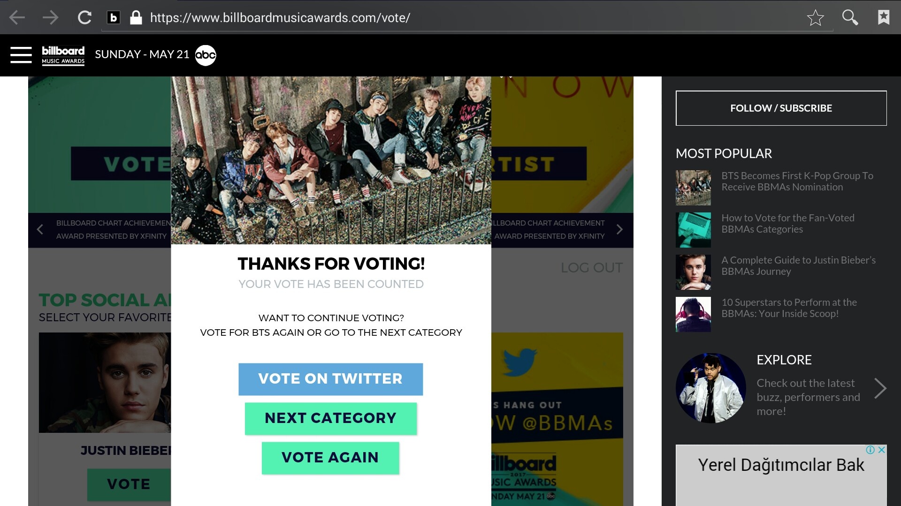Expand the Explore section chevron
The height and width of the screenshot is (506, 901).
coord(880,388)
